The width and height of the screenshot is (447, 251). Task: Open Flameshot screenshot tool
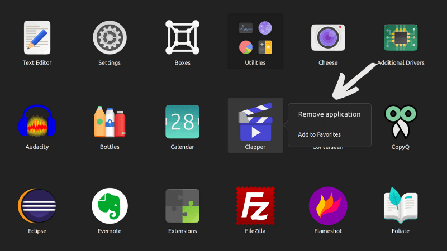328,206
